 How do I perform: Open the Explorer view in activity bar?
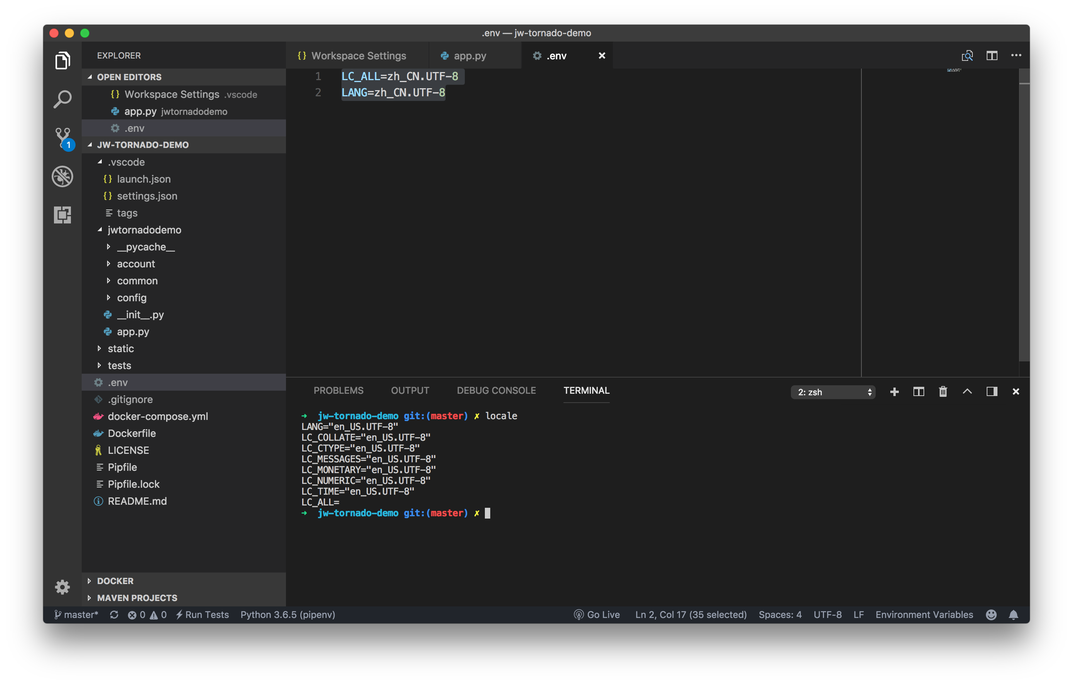[62, 60]
